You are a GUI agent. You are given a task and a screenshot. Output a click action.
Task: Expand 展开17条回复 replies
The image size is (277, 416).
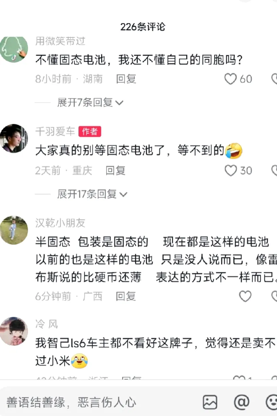(x=92, y=194)
